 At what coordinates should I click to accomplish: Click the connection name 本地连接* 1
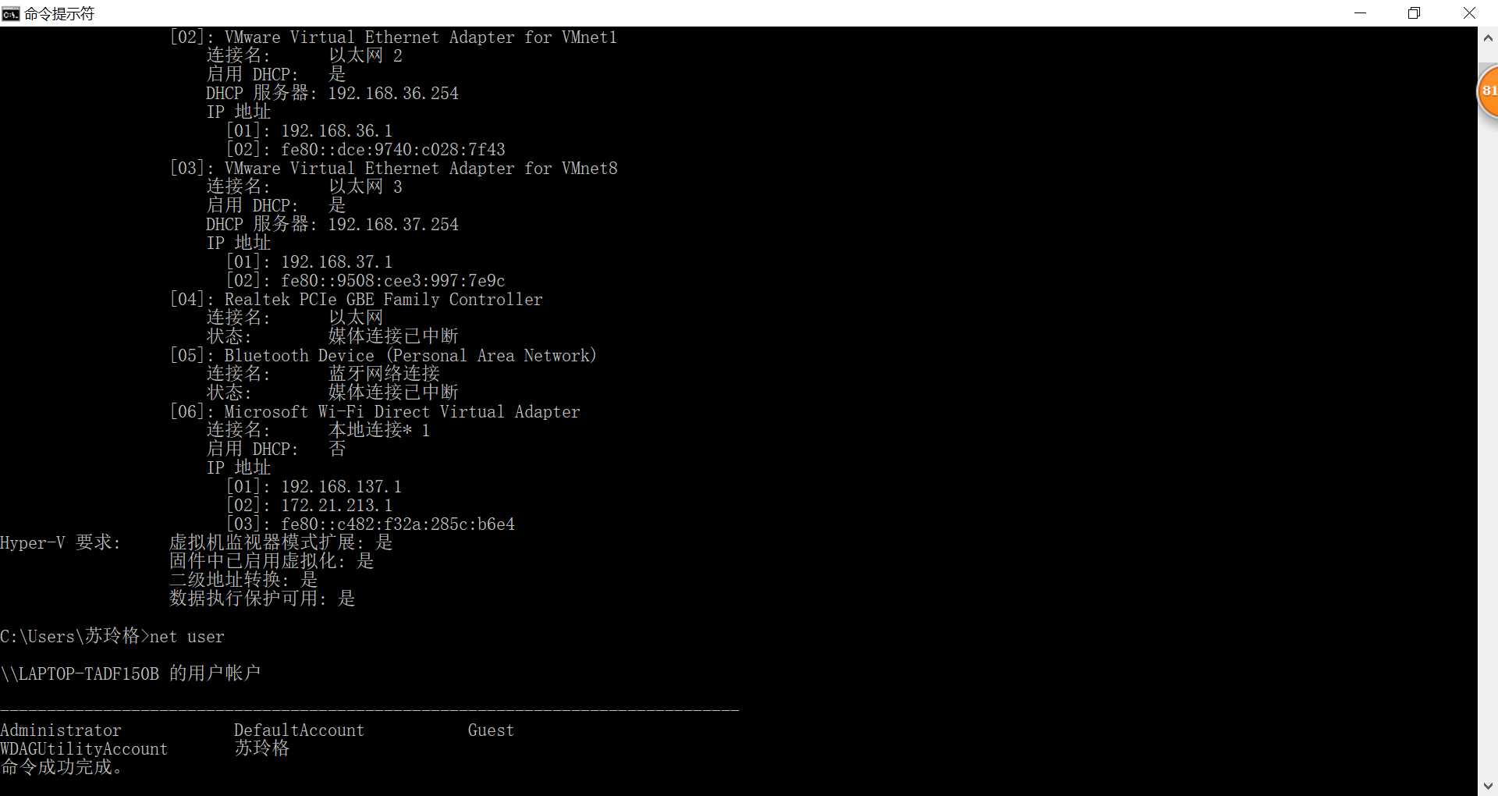(379, 430)
